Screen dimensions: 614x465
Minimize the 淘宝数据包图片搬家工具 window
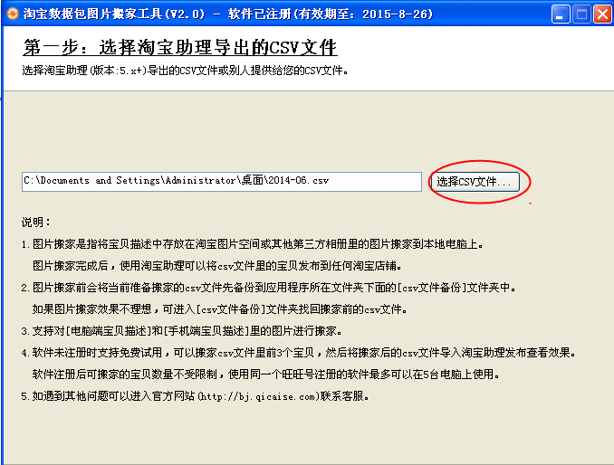pos(561,14)
